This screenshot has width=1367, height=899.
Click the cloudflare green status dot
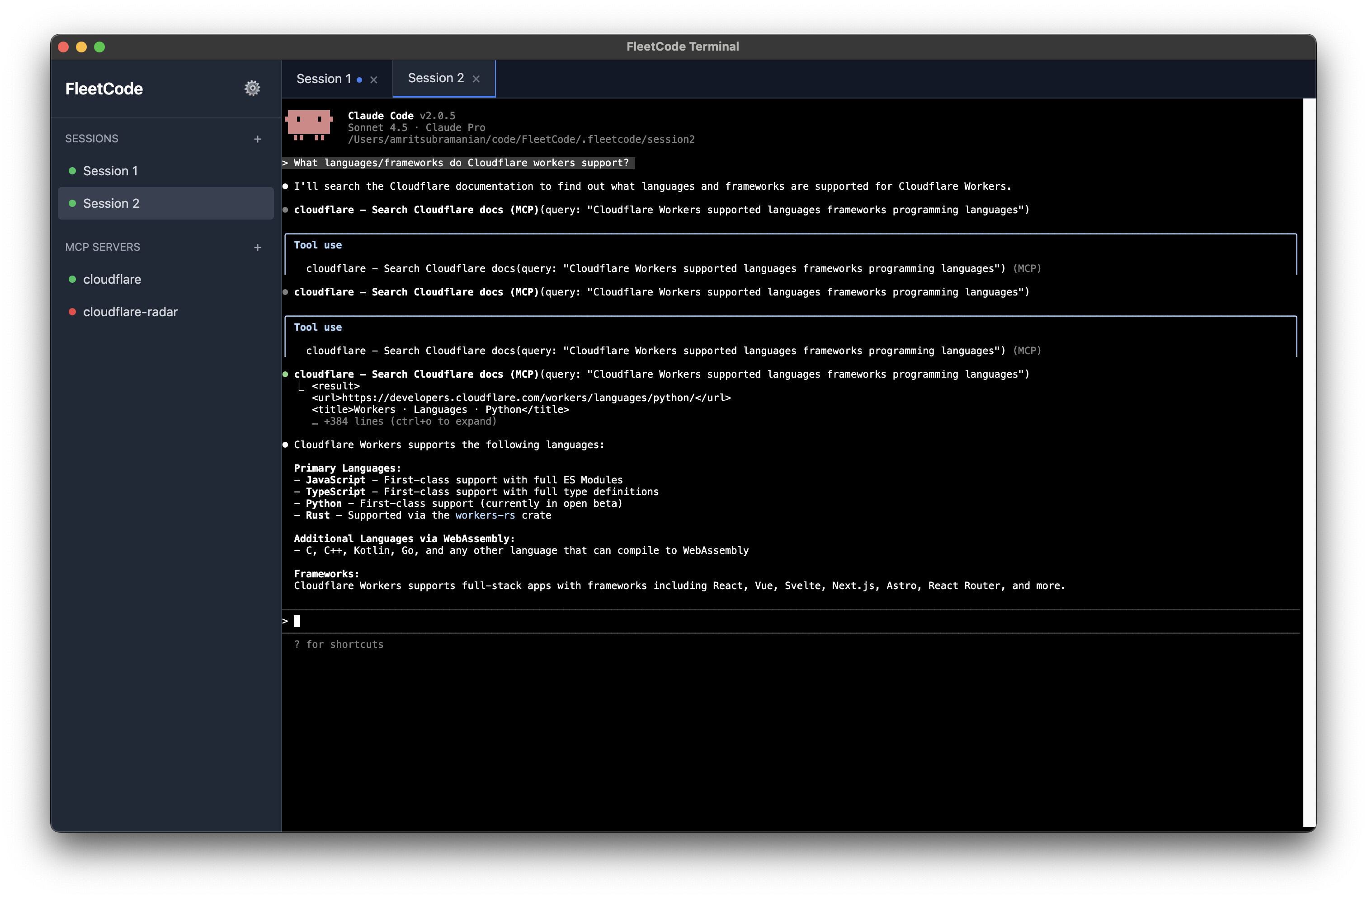pyautogui.click(x=72, y=280)
